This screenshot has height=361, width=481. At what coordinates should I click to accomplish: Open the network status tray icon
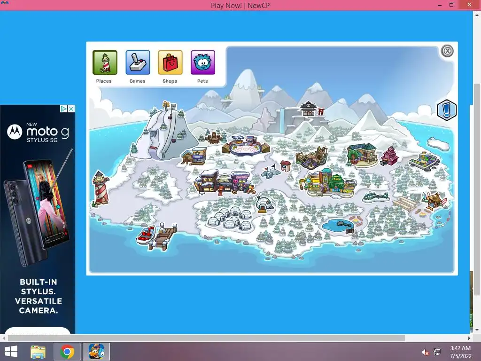point(437,352)
